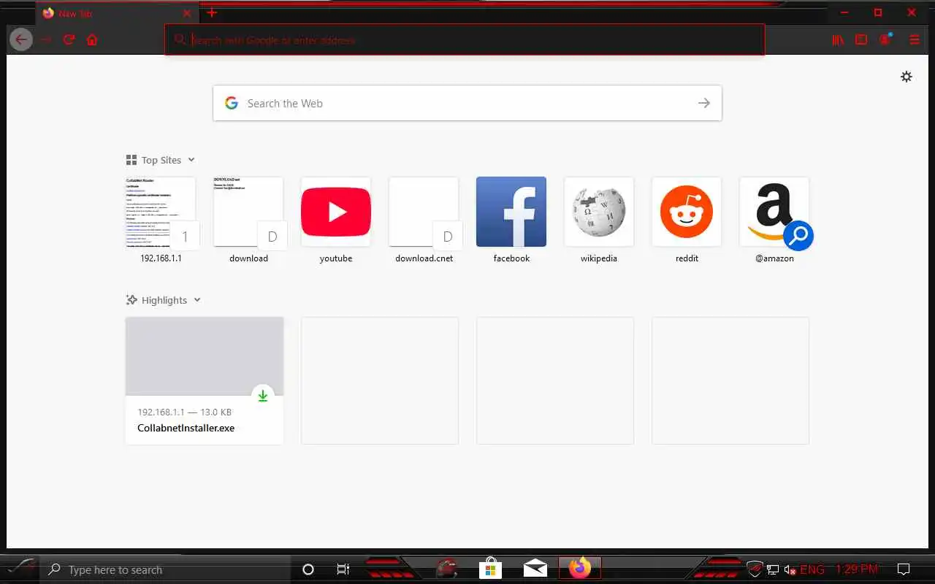
Task: Click Firefox icon in taskbar
Action: pos(580,568)
